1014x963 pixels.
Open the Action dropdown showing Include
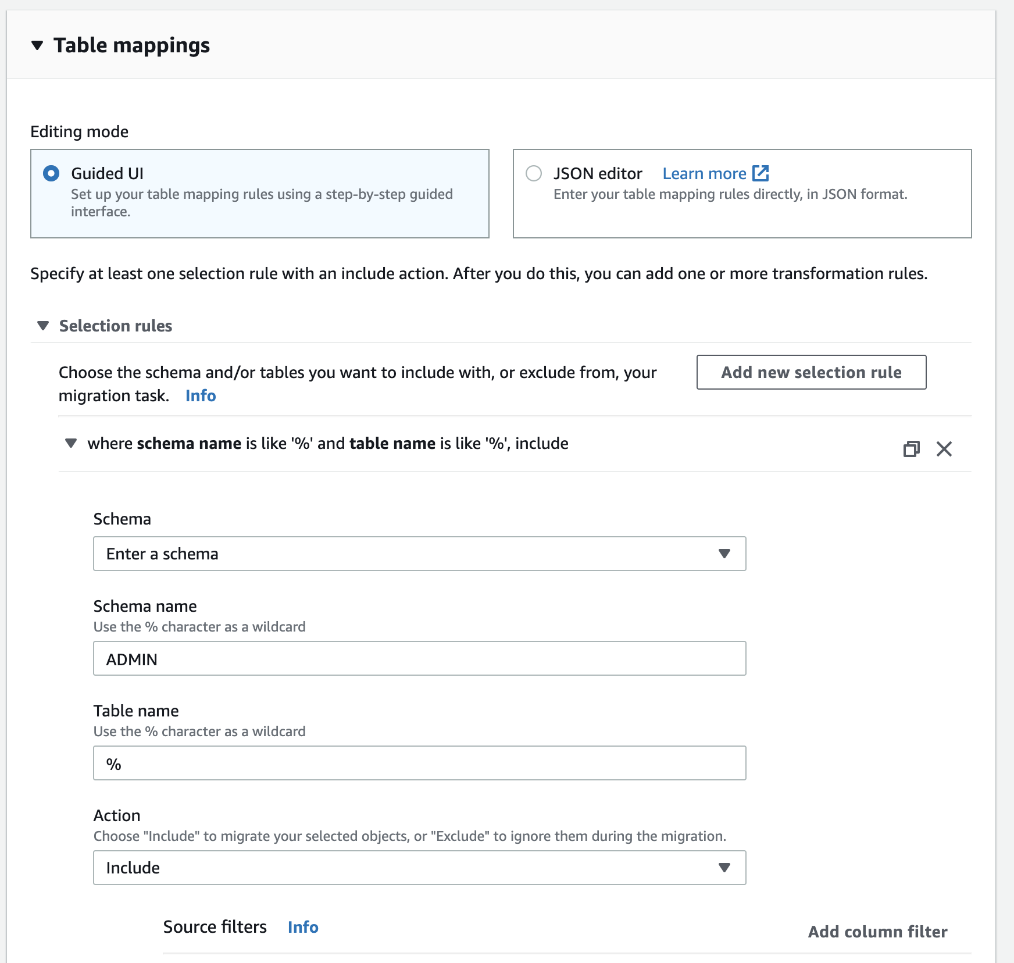[724, 868]
